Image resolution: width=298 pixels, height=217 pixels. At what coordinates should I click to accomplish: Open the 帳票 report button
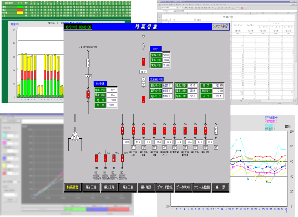(221, 187)
